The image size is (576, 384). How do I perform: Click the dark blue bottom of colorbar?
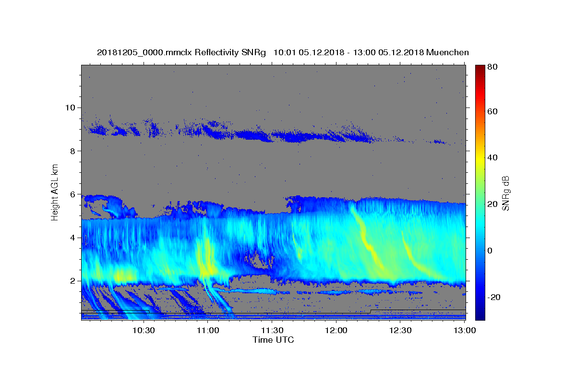click(480, 316)
